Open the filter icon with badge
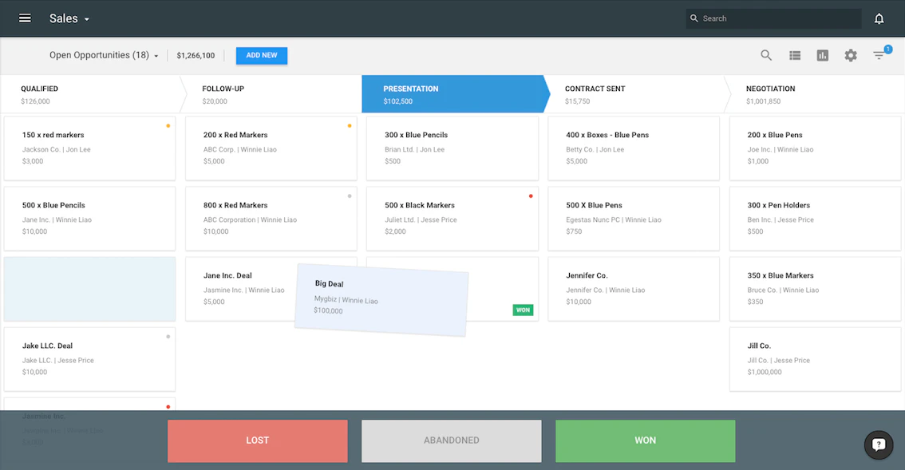905x470 pixels. pos(879,54)
